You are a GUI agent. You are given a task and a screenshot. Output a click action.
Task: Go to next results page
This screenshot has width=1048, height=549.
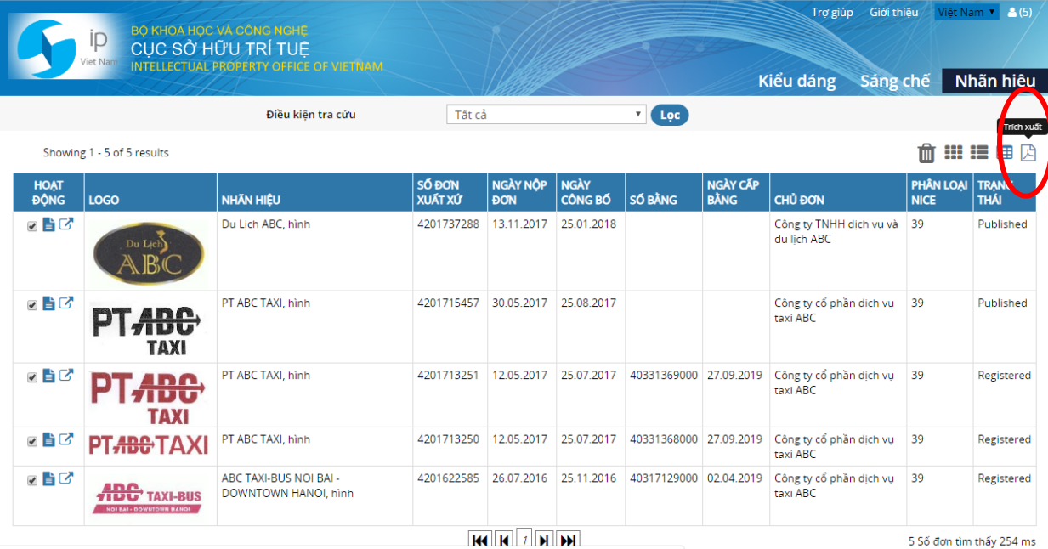click(544, 540)
